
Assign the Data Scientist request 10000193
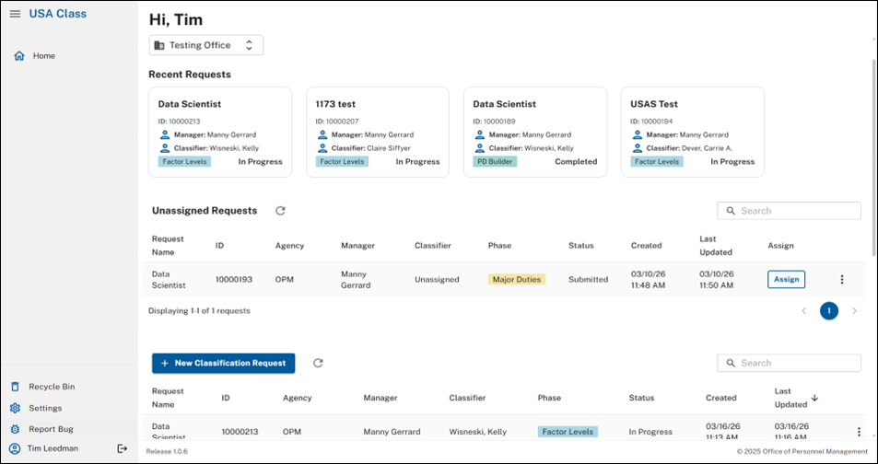coord(786,279)
